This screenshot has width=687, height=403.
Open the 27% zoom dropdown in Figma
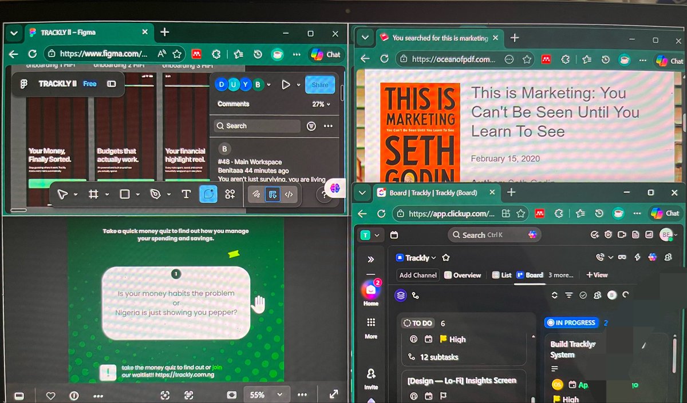(322, 105)
